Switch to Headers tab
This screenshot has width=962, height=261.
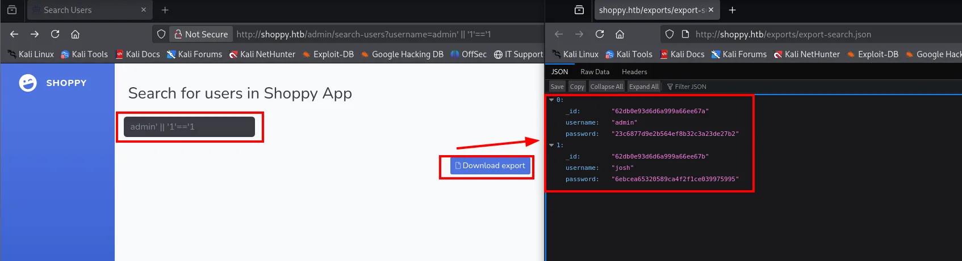[634, 72]
